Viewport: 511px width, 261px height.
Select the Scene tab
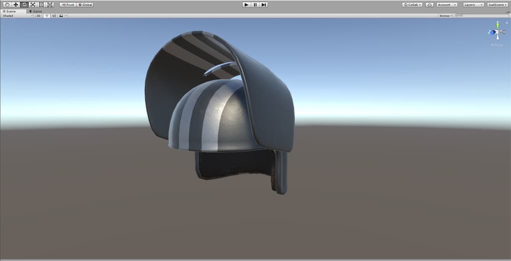(x=10, y=11)
